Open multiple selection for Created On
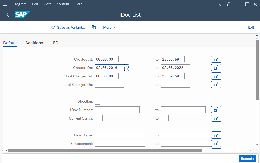The height and width of the screenshot is (163, 260). [x=216, y=67]
